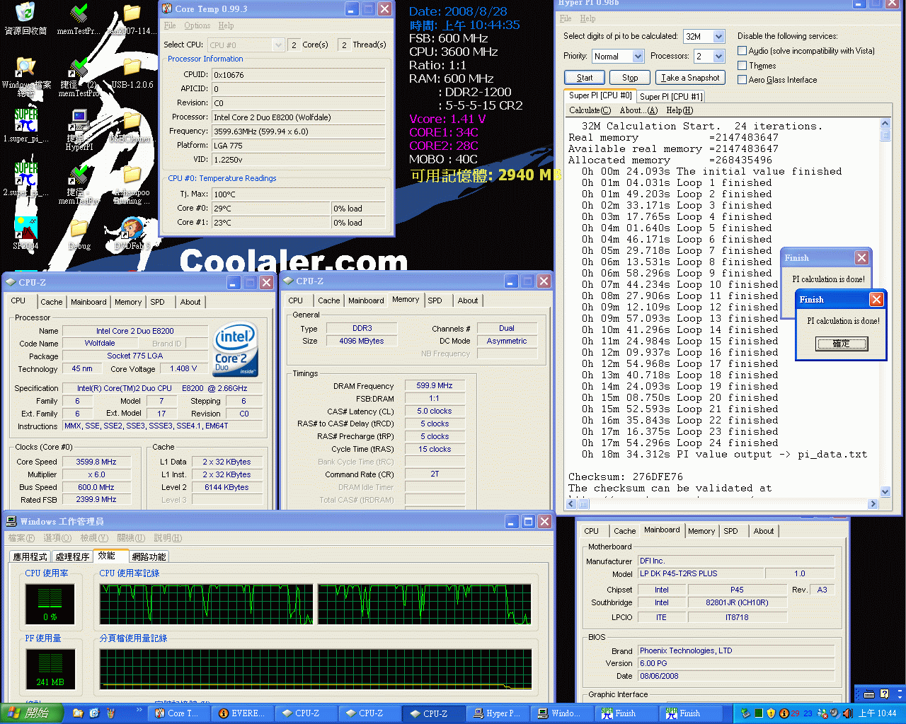Open the About menu in Super PI

[x=638, y=110]
